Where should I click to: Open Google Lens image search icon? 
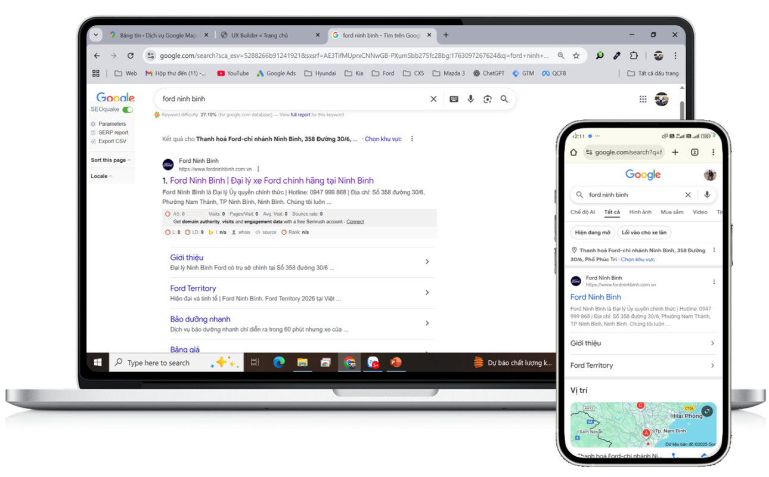(487, 99)
